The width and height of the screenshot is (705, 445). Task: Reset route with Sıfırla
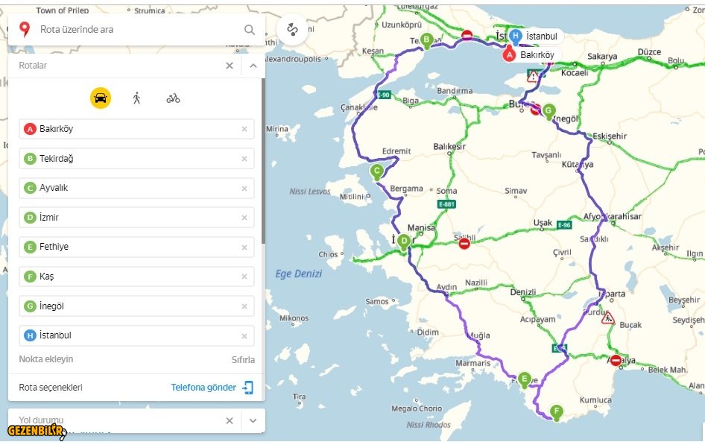pyautogui.click(x=243, y=359)
